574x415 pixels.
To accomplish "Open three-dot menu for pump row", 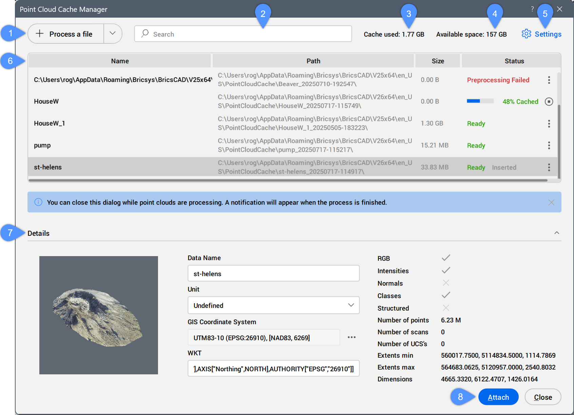I will point(549,146).
